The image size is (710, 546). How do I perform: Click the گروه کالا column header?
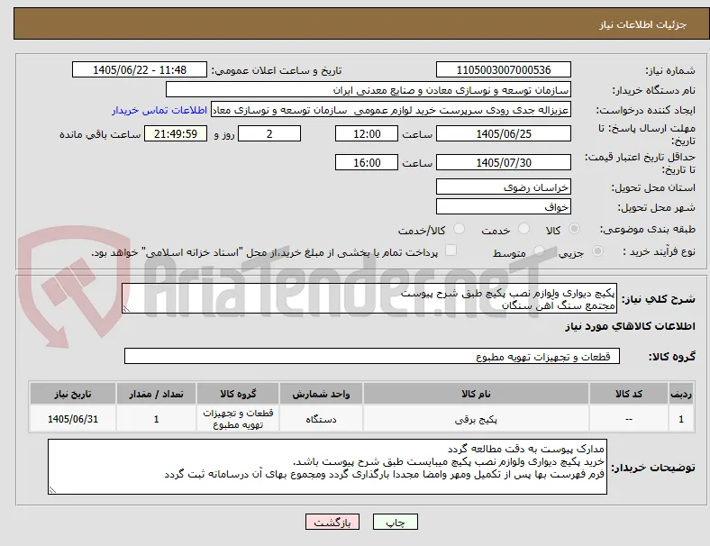pyautogui.click(x=238, y=394)
